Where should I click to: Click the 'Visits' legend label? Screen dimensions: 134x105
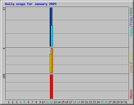(x=131, y=57)
